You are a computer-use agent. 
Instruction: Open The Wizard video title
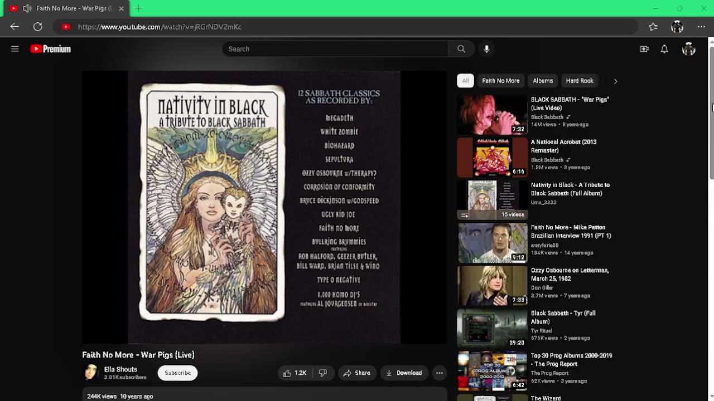[546, 398]
